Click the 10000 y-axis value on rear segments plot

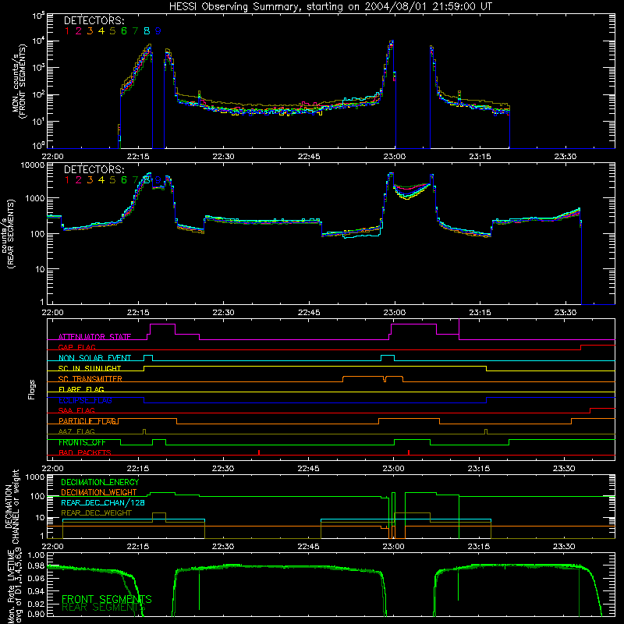[33, 165]
